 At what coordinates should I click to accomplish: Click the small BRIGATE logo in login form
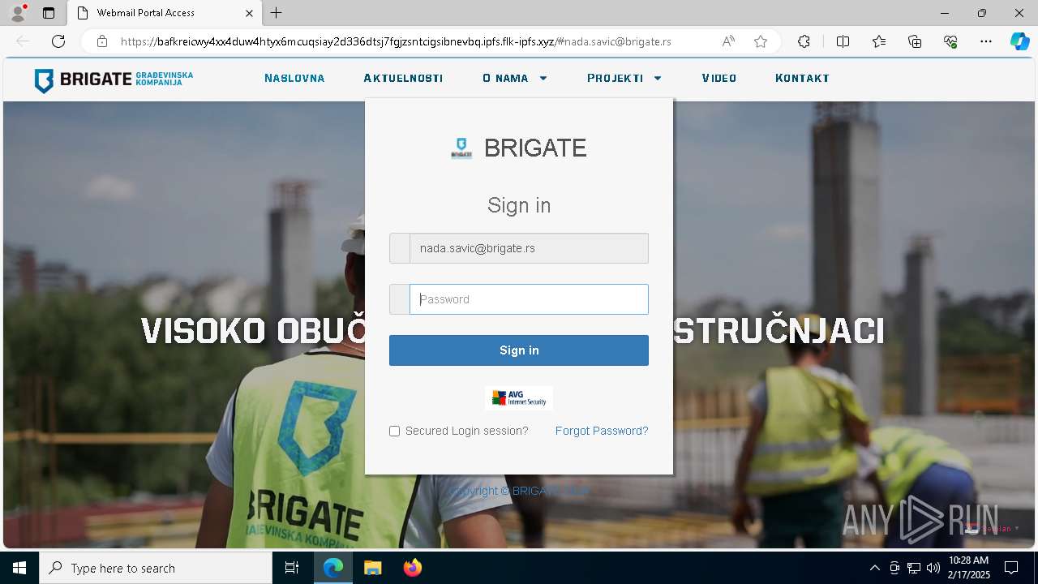coord(461,148)
